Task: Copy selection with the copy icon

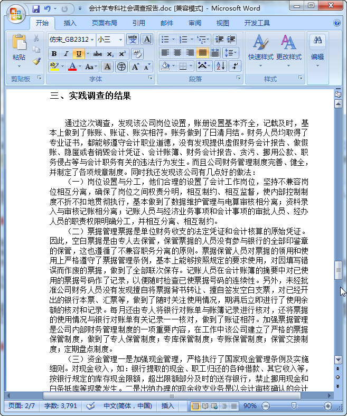Action: 36,50
